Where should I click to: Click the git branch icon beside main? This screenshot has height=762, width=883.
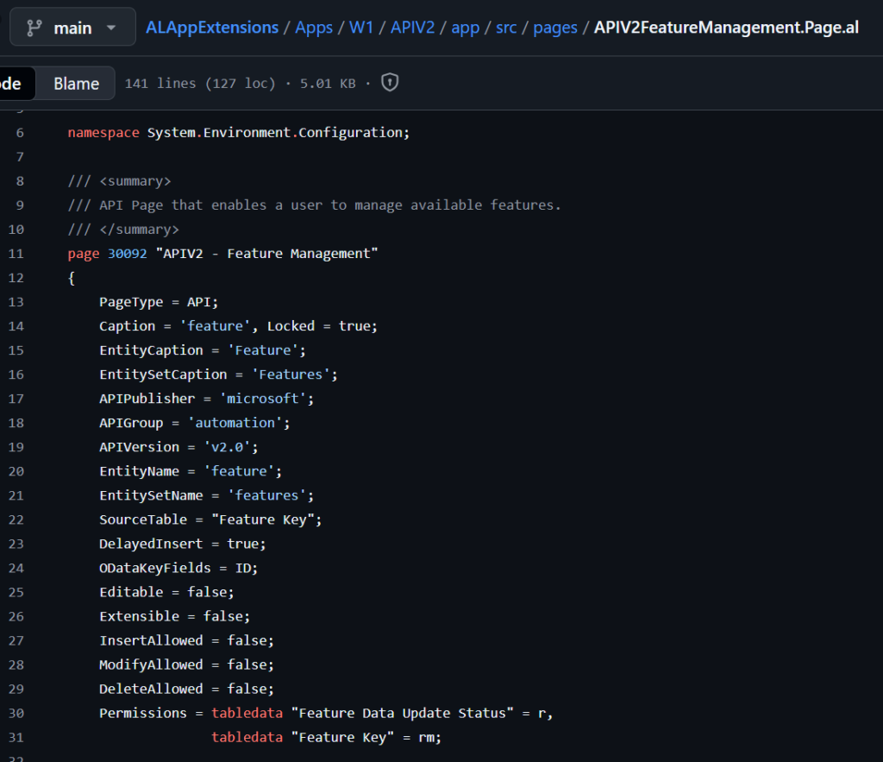coord(34,28)
